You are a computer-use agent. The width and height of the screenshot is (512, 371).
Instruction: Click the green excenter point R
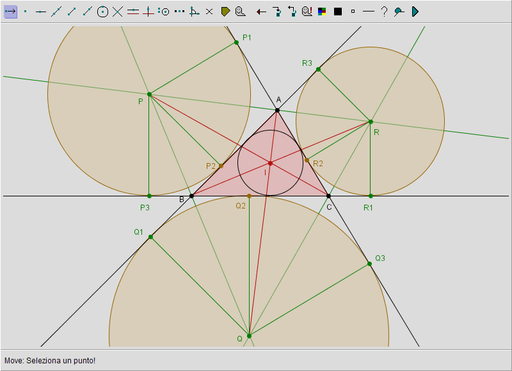pyautogui.click(x=371, y=122)
